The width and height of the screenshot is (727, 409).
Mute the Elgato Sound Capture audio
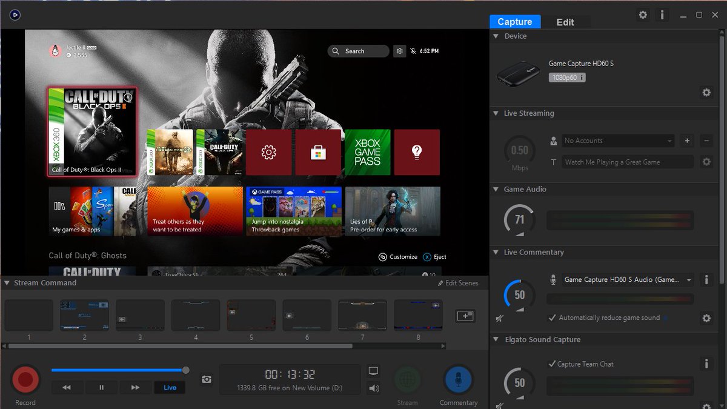[500, 405]
